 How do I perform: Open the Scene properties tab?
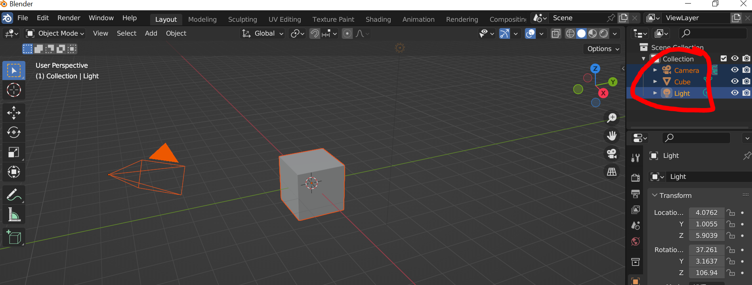click(x=636, y=226)
